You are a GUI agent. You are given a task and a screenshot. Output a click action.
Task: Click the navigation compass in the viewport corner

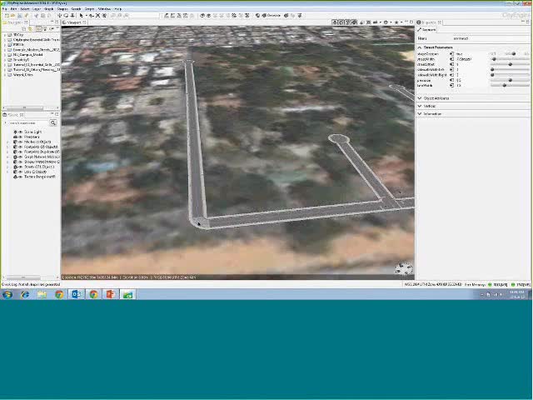(404, 268)
